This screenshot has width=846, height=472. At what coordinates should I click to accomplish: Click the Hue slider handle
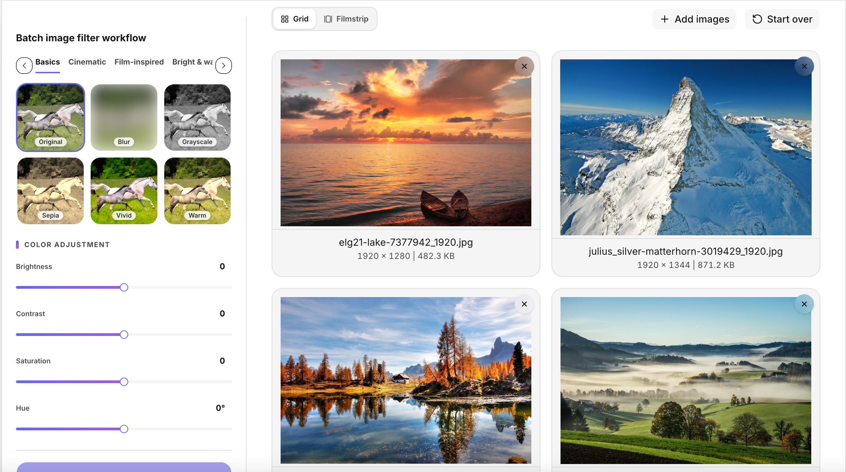124,429
